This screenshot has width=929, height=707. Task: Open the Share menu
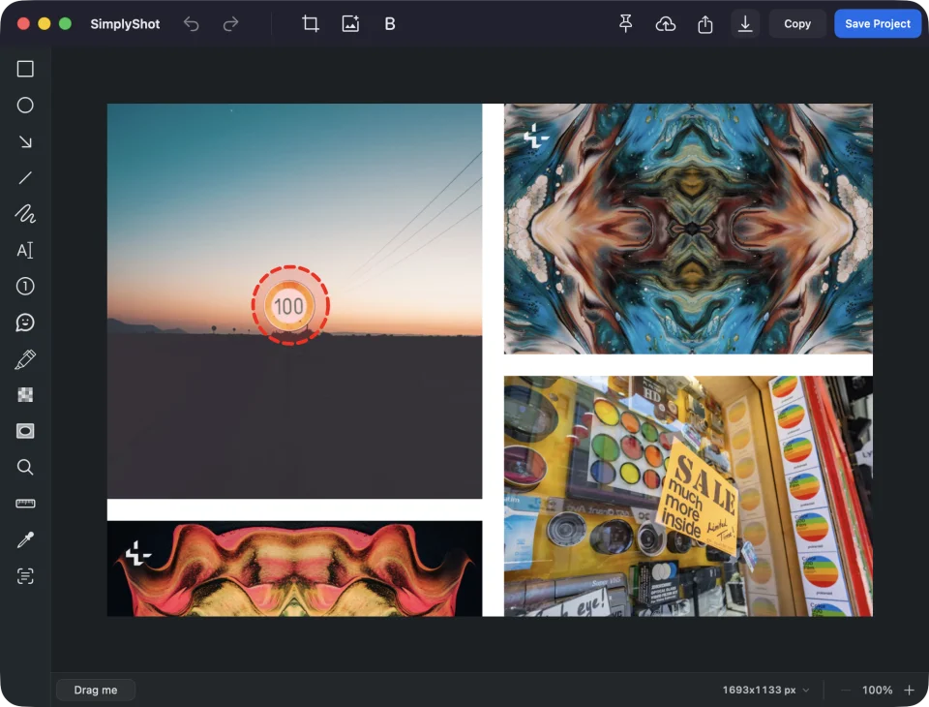(705, 23)
